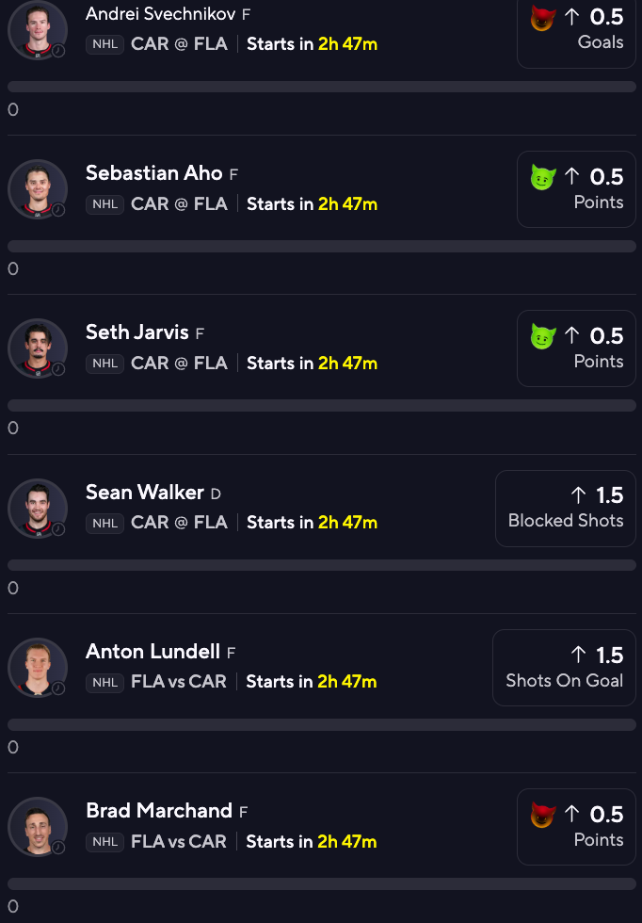The image size is (642, 923).
Task: Click the up arrow beside Sean Walker's 1.5
Action: (578, 495)
